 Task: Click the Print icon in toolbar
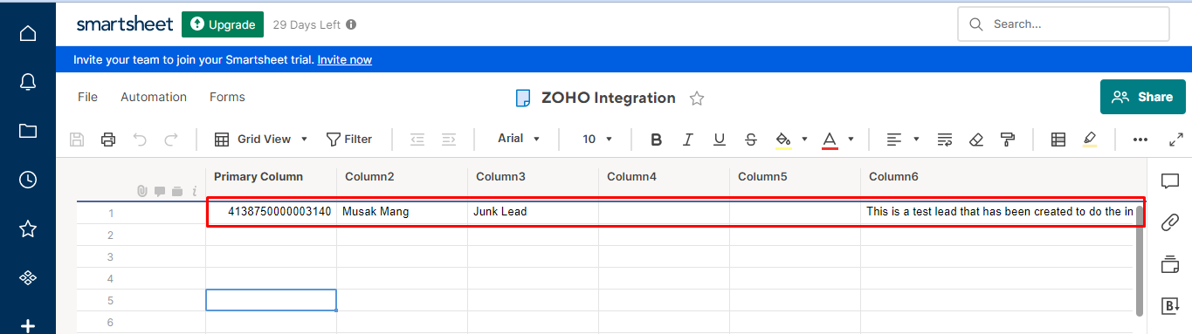(x=108, y=139)
